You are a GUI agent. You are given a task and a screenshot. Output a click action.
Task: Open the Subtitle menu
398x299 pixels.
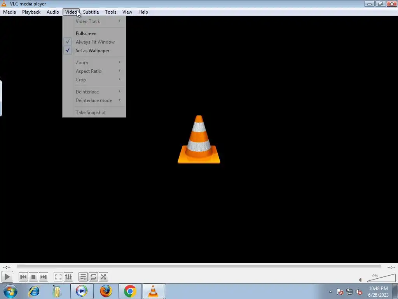coord(91,12)
